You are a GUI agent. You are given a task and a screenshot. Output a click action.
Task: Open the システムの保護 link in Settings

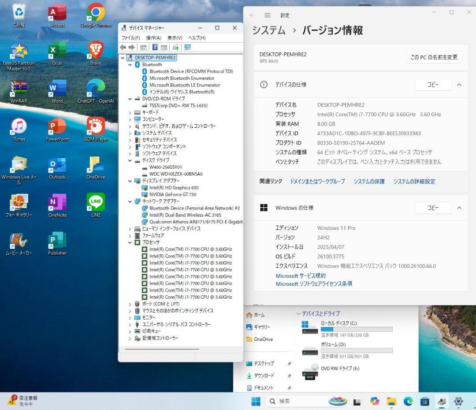coord(369,181)
